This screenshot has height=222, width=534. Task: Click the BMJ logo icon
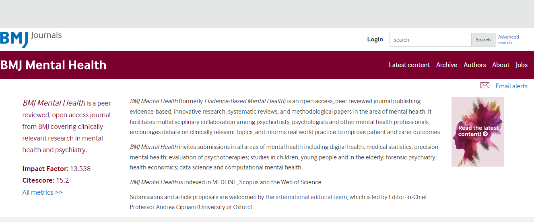pyautogui.click(x=14, y=39)
